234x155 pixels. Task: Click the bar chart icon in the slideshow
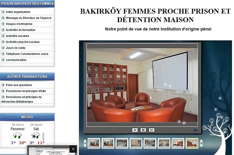(195, 130)
